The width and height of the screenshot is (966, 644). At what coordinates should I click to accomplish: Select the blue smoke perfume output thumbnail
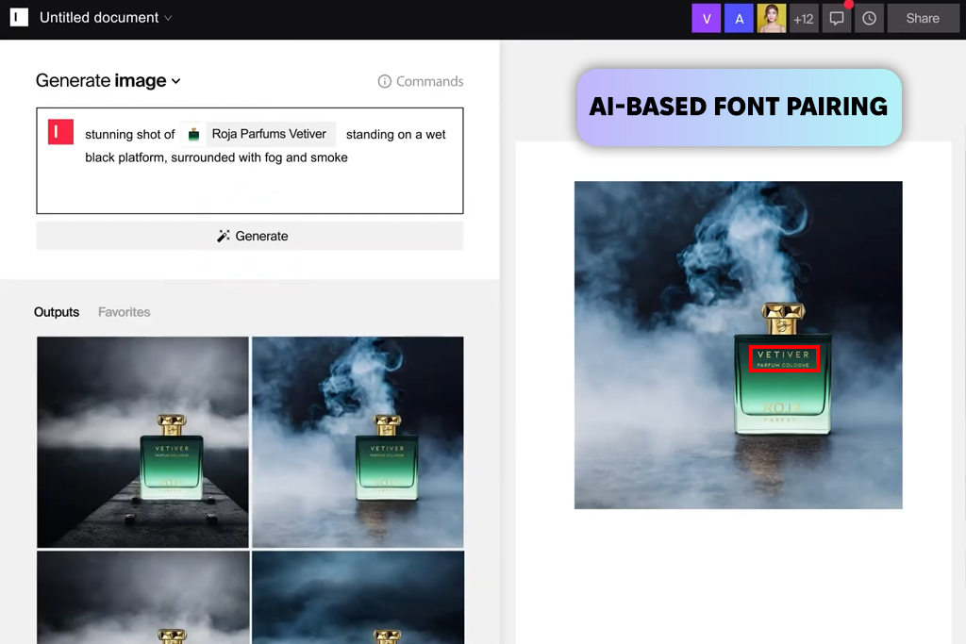(358, 442)
